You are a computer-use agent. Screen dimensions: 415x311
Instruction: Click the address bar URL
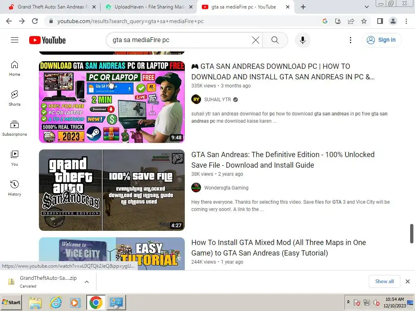[x=130, y=21]
